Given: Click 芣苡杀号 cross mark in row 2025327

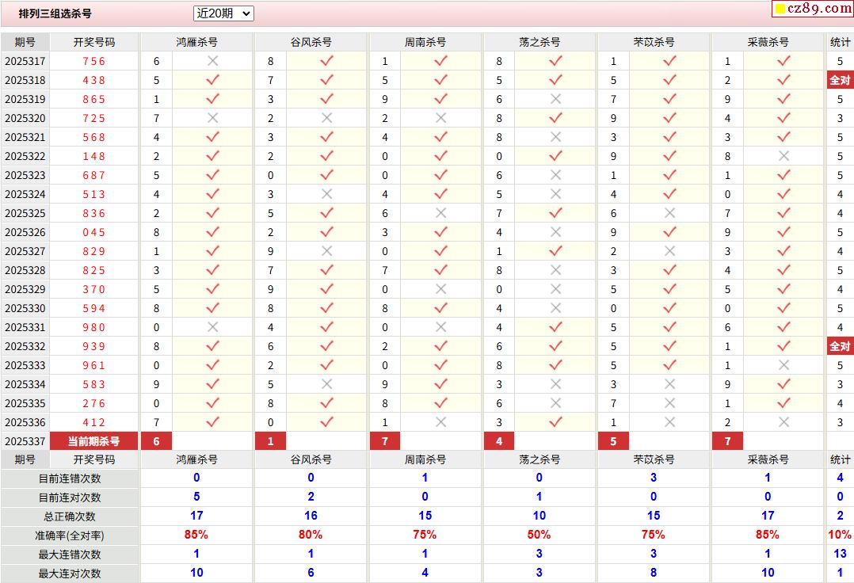Looking at the screenshot, I should [x=669, y=251].
